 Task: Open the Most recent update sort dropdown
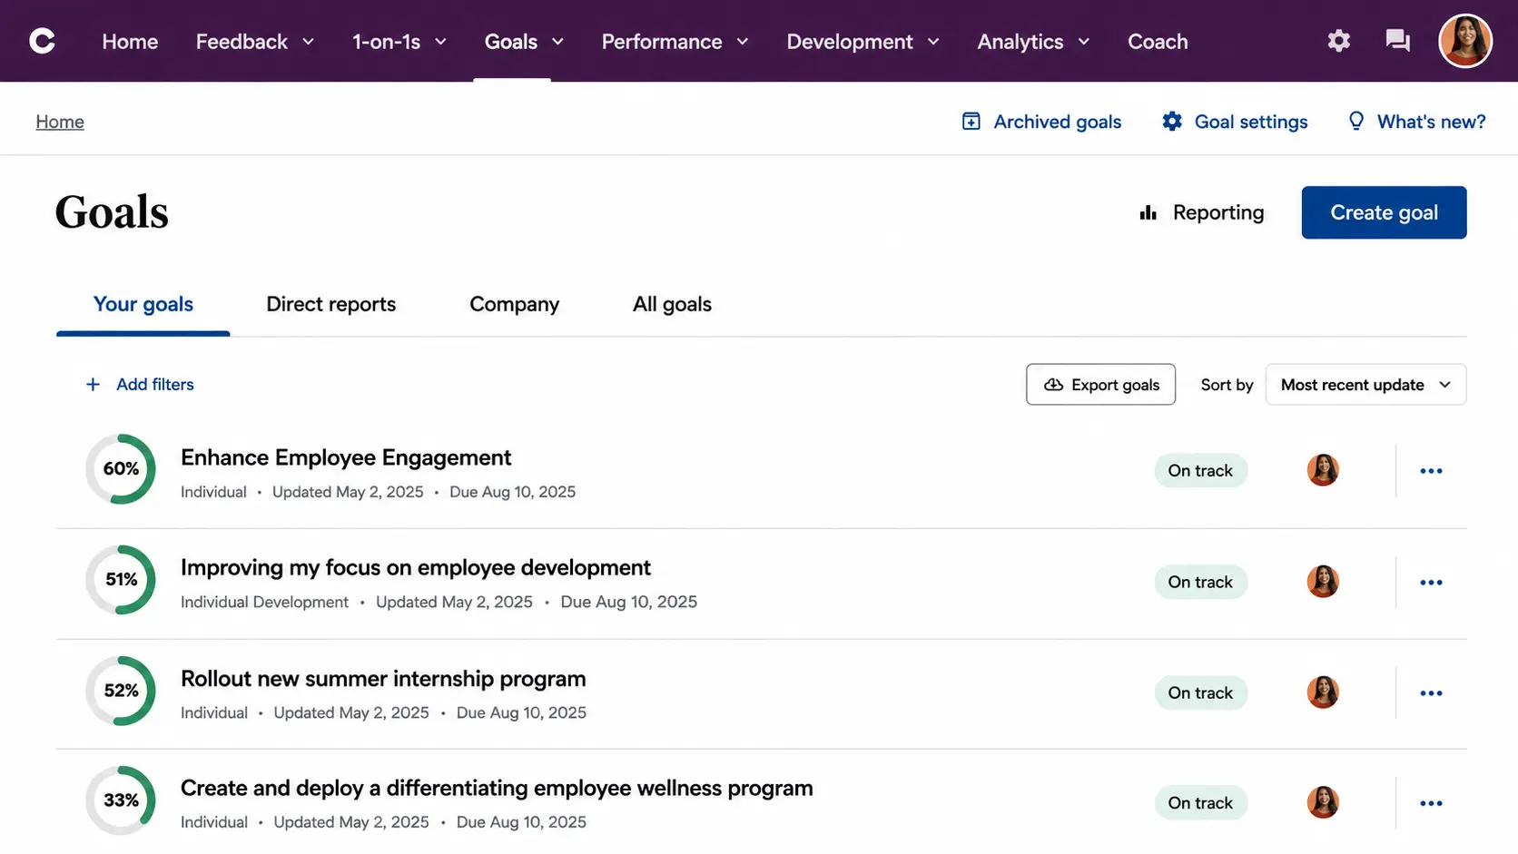[1365, 385]
